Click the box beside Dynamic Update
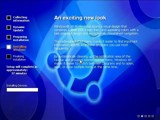 pyautogui.click(x=9, y=27)
